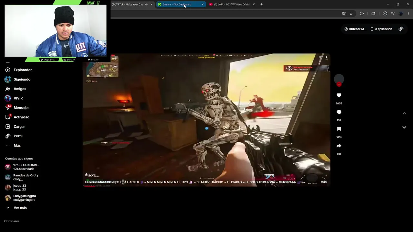This screenshot has height=232, width=413.
Task: Open Explorador in TikTok sidebar
Action: point(18,70)
